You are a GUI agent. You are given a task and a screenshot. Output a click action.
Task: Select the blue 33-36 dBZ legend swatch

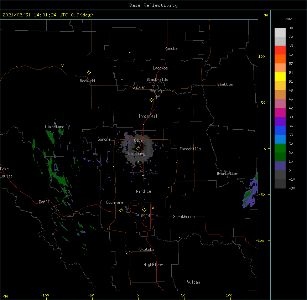pos(280,130)
